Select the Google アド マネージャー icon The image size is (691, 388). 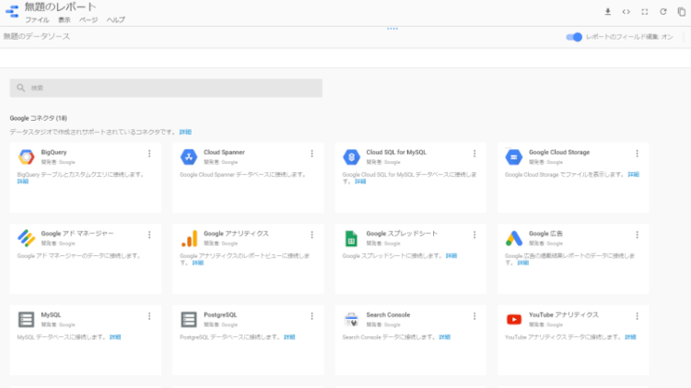(x=26, y=238)
